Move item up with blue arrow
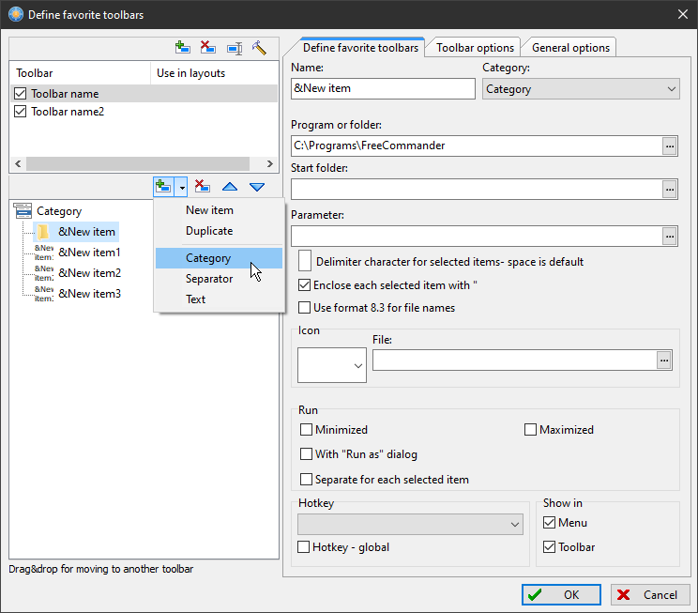 click(229, 187)
